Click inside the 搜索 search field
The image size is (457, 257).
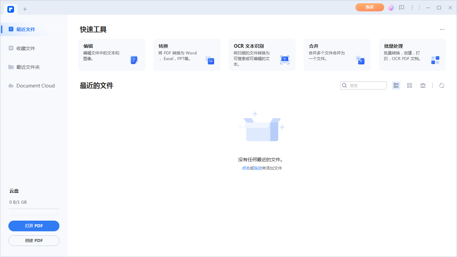(x=364, y=85)
